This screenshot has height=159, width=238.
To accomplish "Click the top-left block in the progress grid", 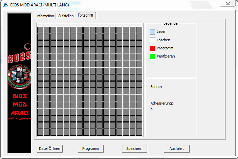I will pos(40,30).
